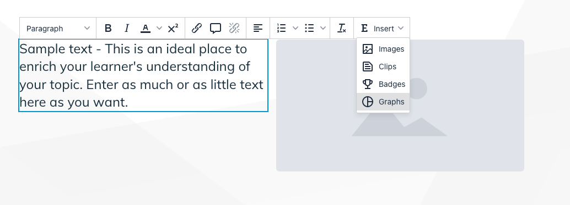Apply the text color button
Screen dimensions: 570x205
146,28
